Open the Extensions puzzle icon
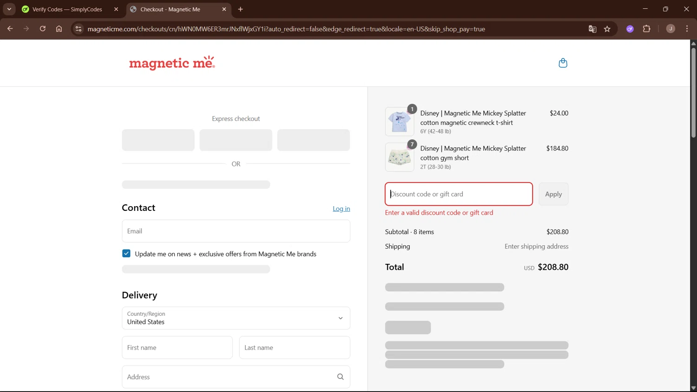697x392 pixels. (646, 29)
